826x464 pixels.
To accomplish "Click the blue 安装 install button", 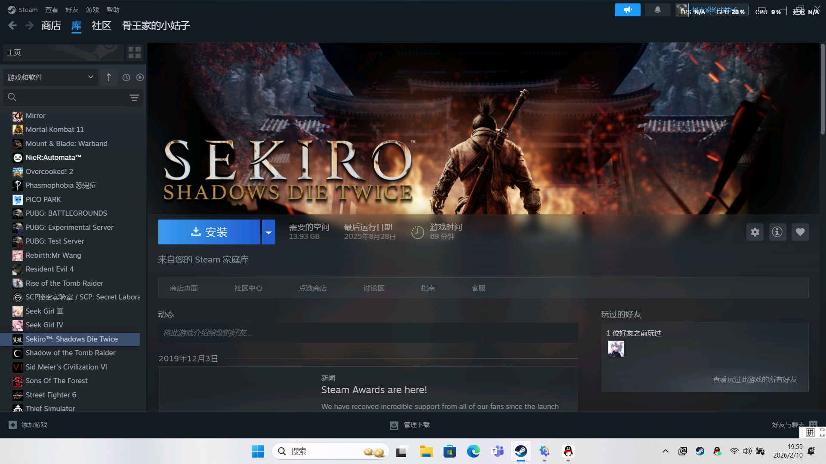I will click(209, 232).
